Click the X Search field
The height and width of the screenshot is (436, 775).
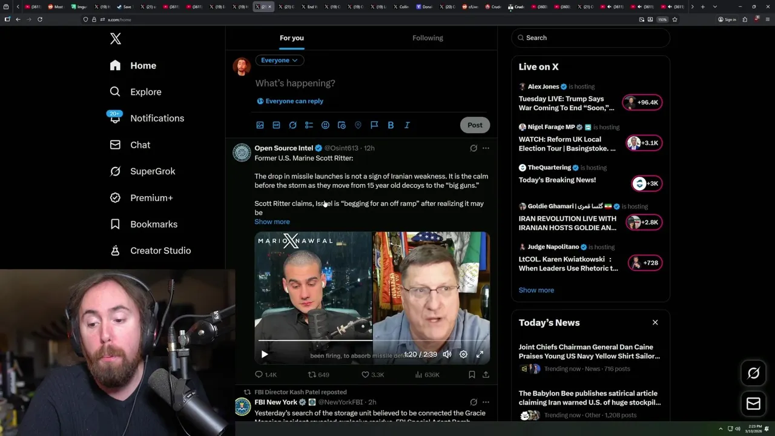(x=591, y=38)
